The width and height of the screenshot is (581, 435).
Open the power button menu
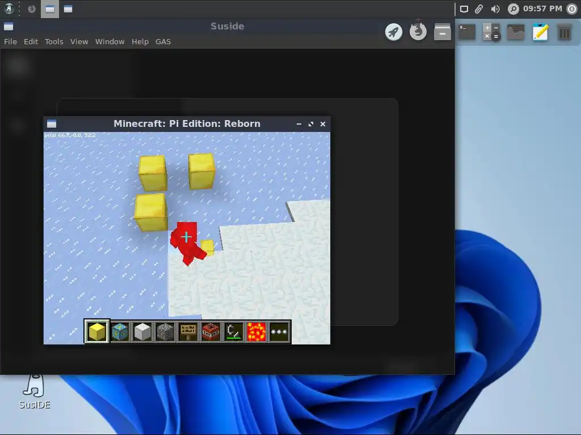pyautogui.click(x=572, y=9)
